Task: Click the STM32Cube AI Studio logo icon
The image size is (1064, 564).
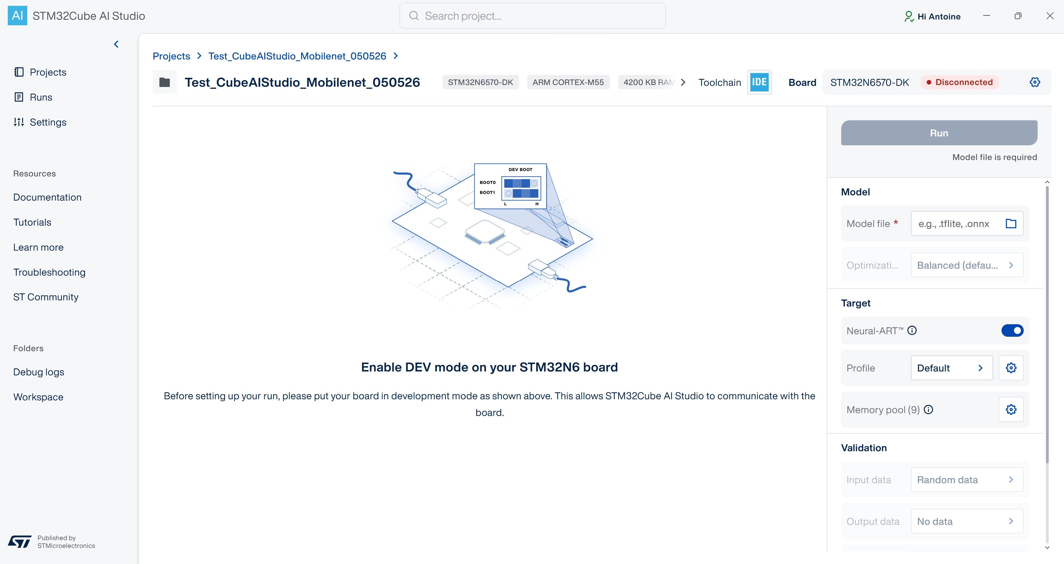Action: 17,16
